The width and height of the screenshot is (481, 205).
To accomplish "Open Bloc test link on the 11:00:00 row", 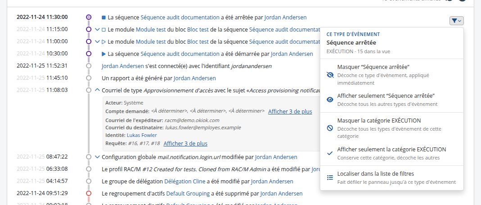I will coord(198,42).
